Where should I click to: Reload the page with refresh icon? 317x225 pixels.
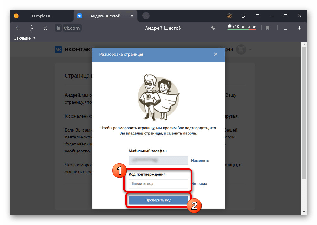click(45, 28)
